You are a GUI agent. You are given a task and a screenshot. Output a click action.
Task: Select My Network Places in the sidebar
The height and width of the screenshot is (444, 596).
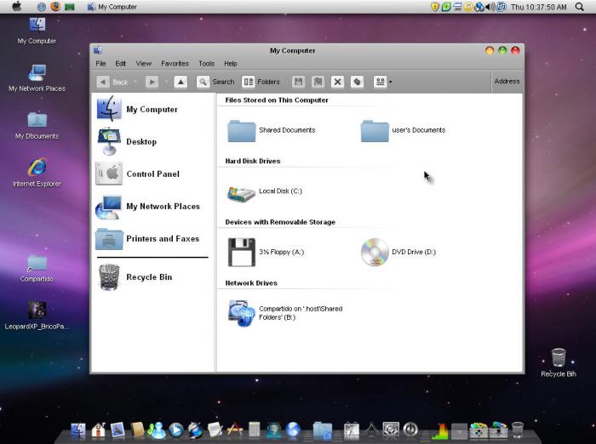click(x=148, y=206)
